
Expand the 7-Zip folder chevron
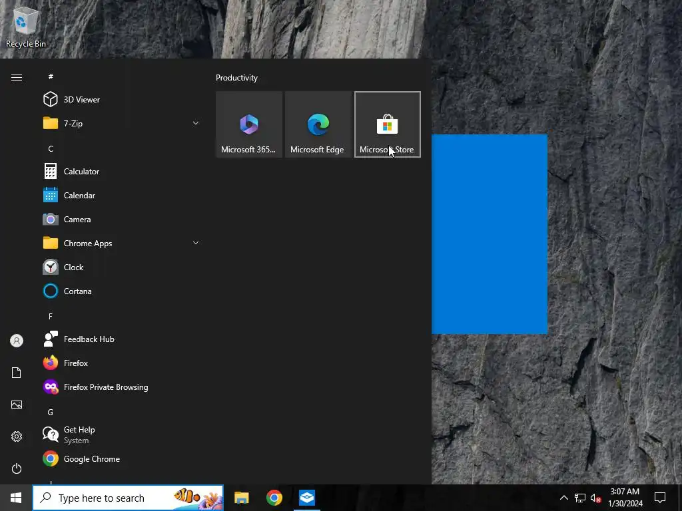[196, 123]
